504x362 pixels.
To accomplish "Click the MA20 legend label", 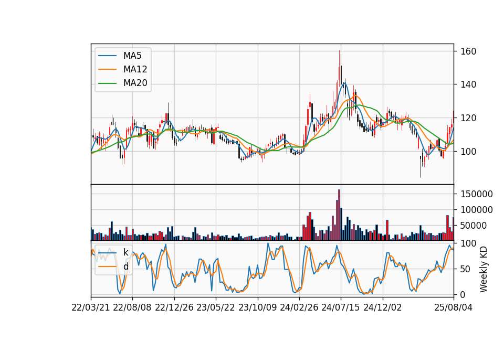I will click(135, 83).
